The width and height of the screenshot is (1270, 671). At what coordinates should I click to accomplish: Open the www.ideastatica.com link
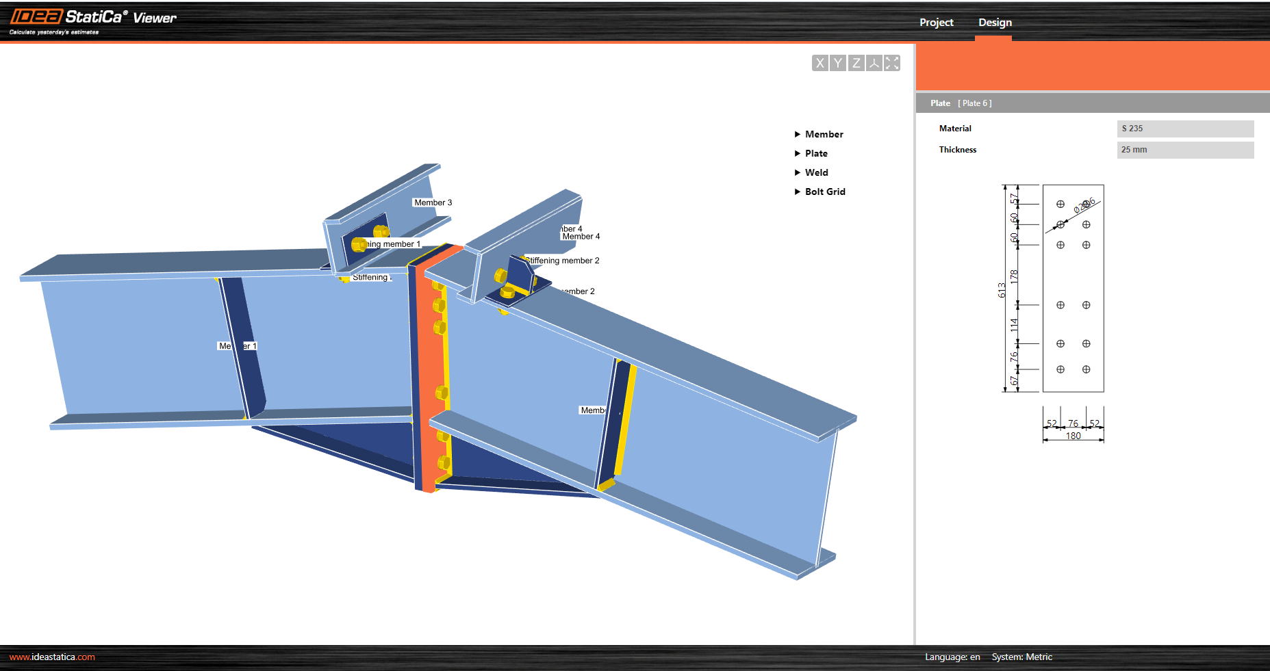[x=52, y=657]
